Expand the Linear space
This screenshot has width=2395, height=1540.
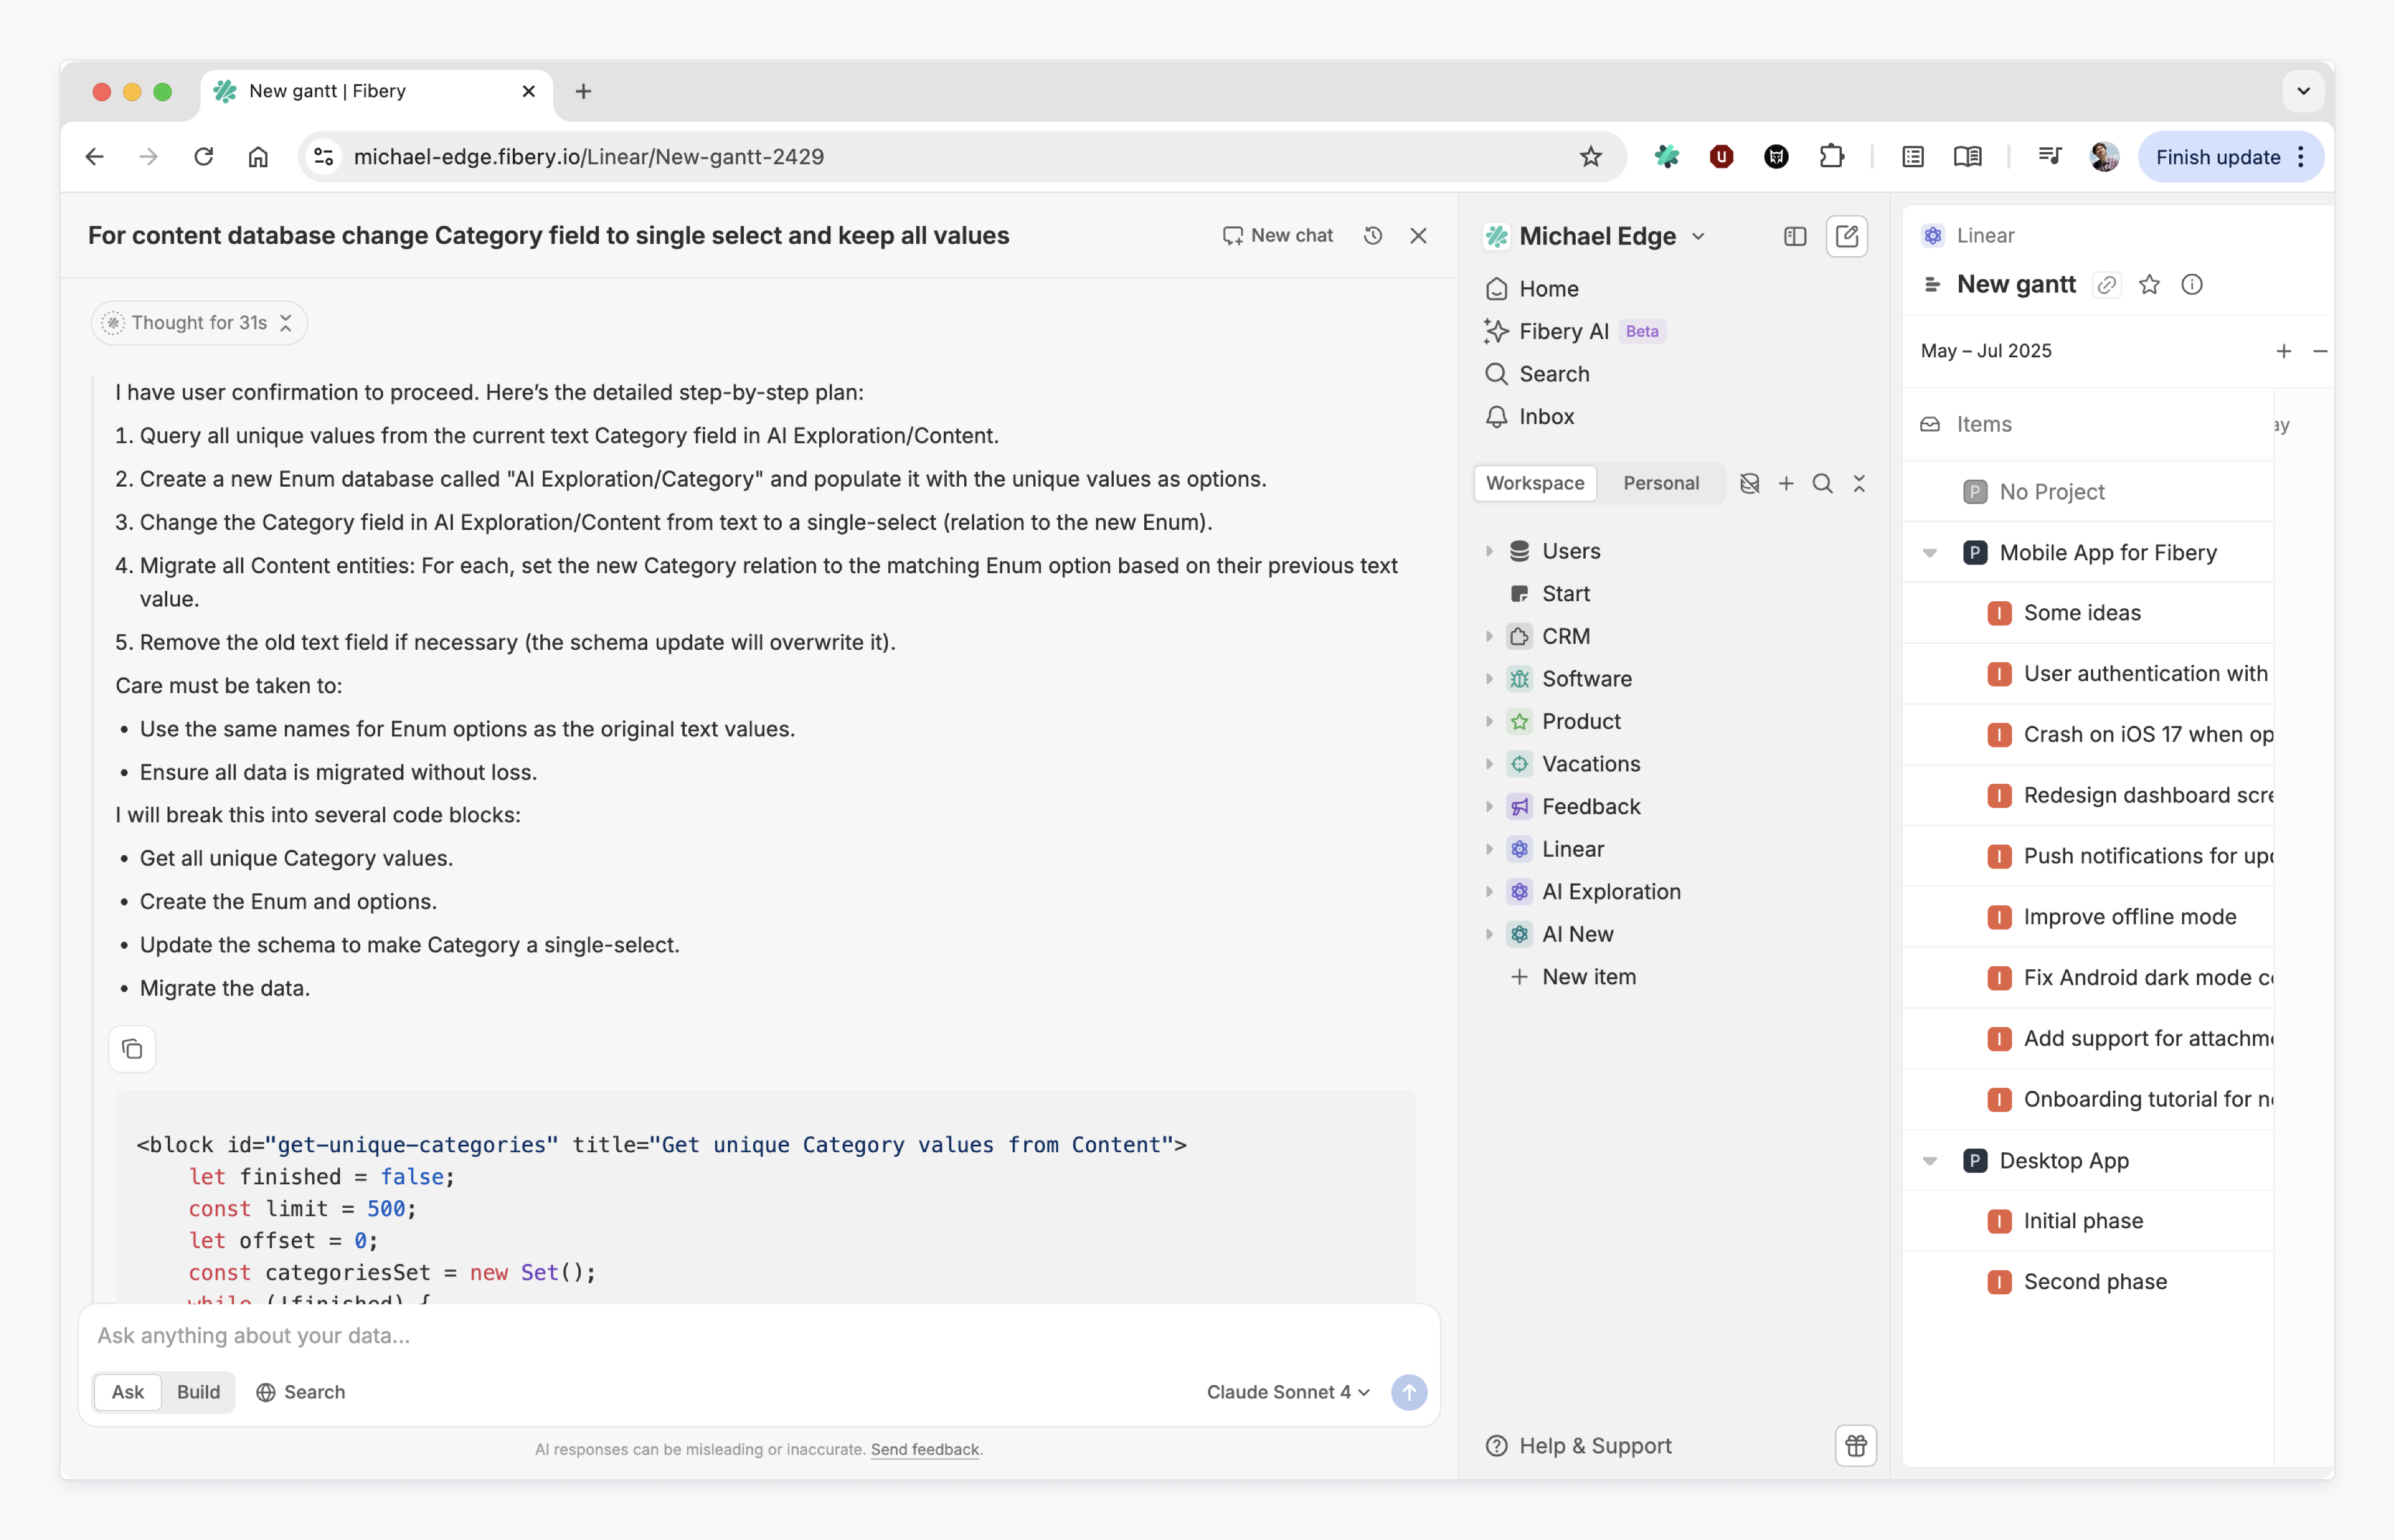(1489, 849)
